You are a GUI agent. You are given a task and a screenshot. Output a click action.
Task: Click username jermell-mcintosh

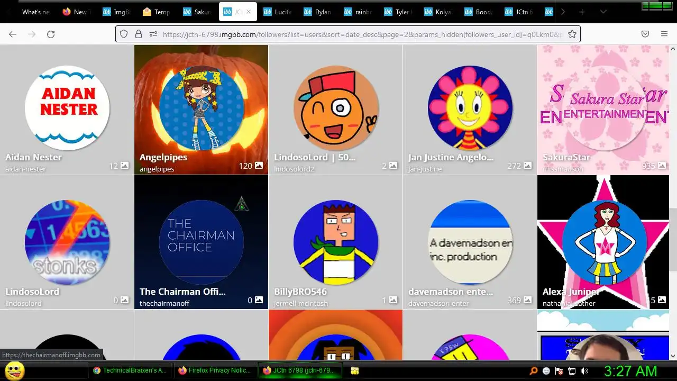tap(301, 304)
